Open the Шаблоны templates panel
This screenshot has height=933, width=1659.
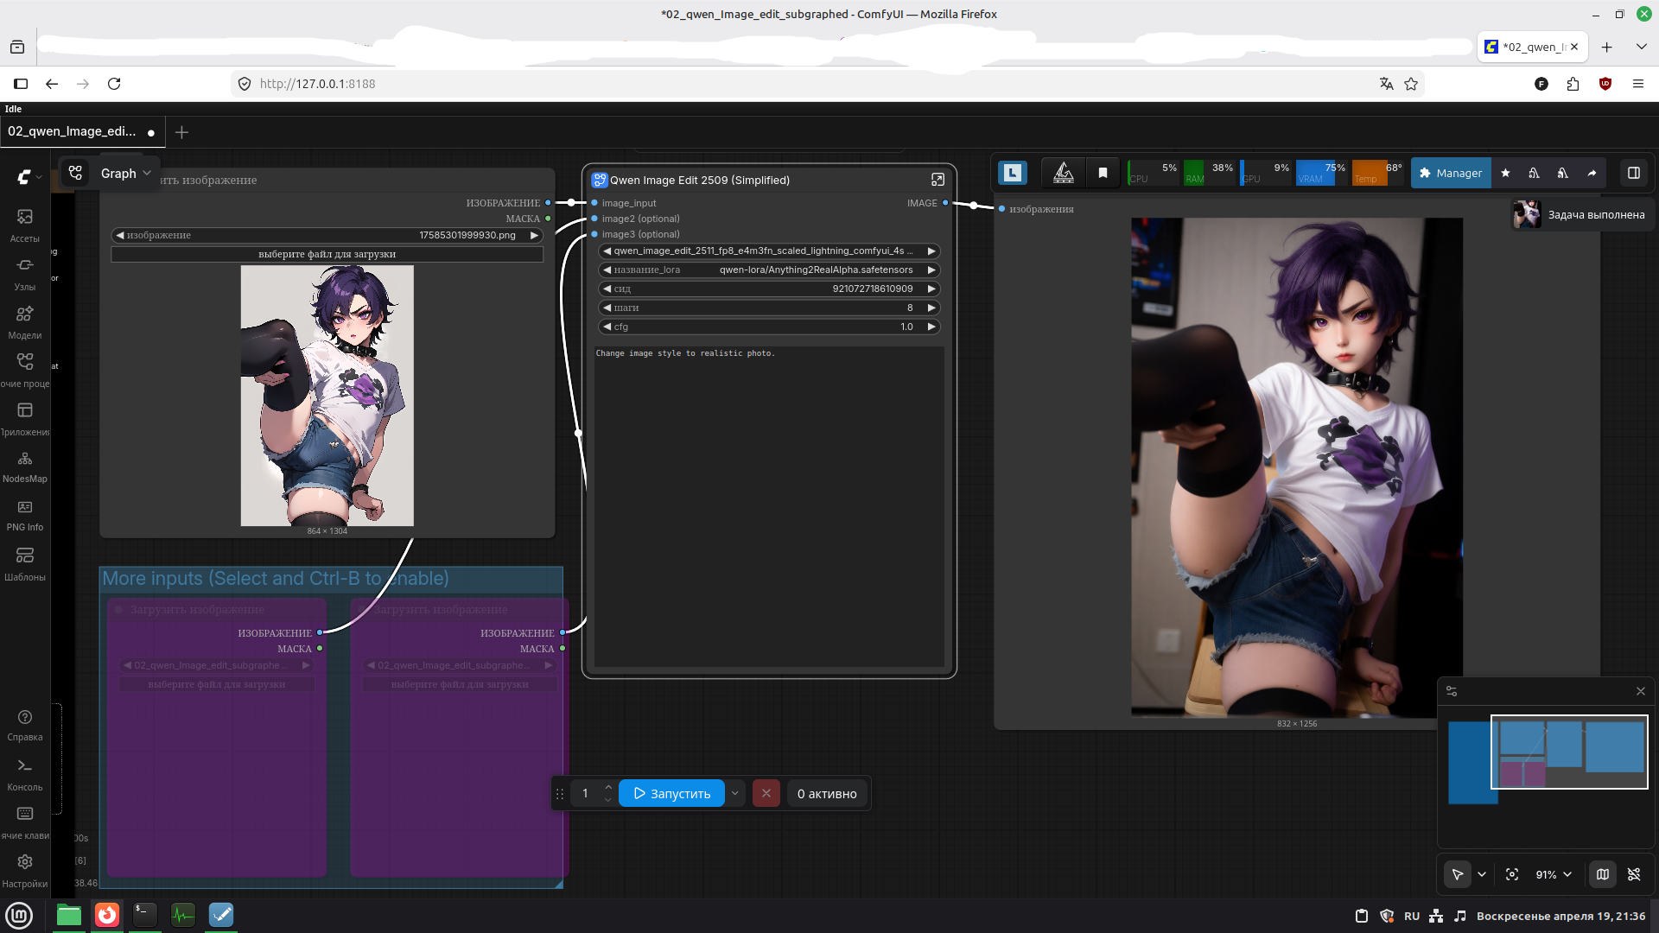click(25, 563)
